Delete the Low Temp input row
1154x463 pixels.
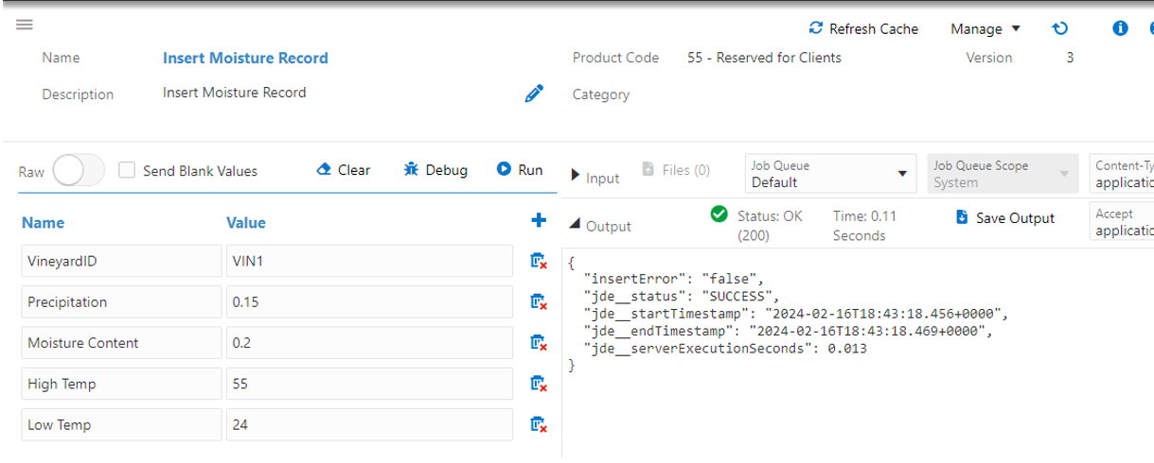[x=539, y=425]
